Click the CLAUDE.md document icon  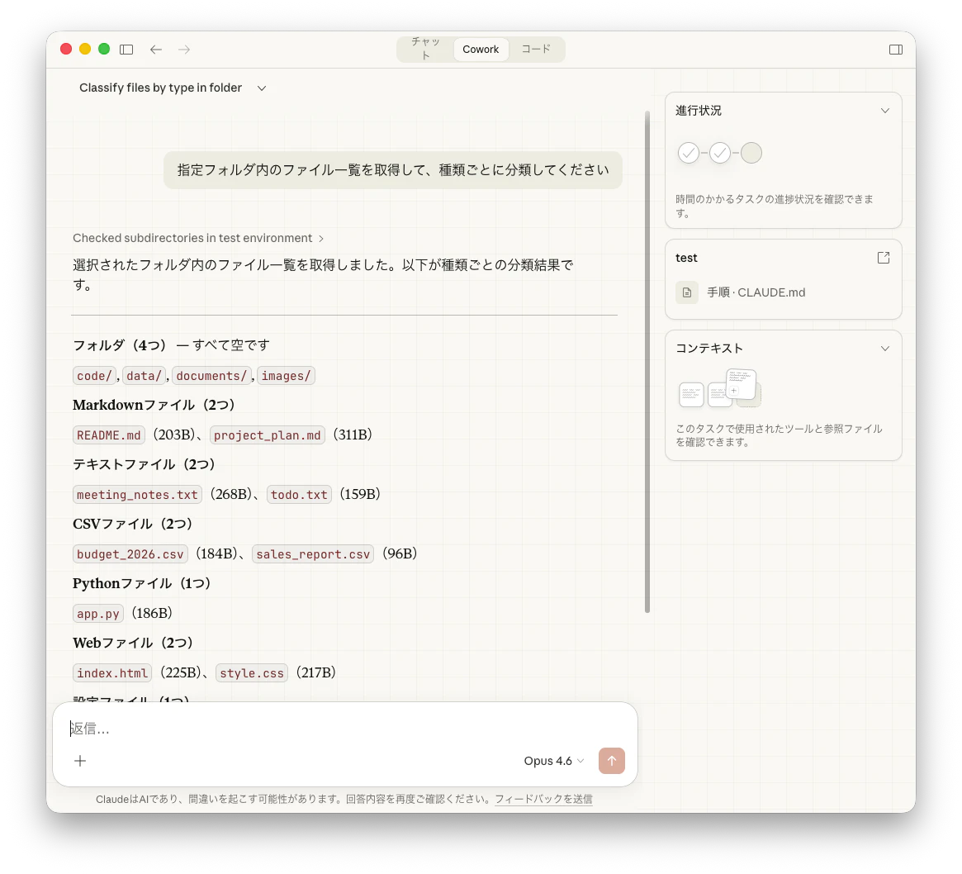(687, 292)
